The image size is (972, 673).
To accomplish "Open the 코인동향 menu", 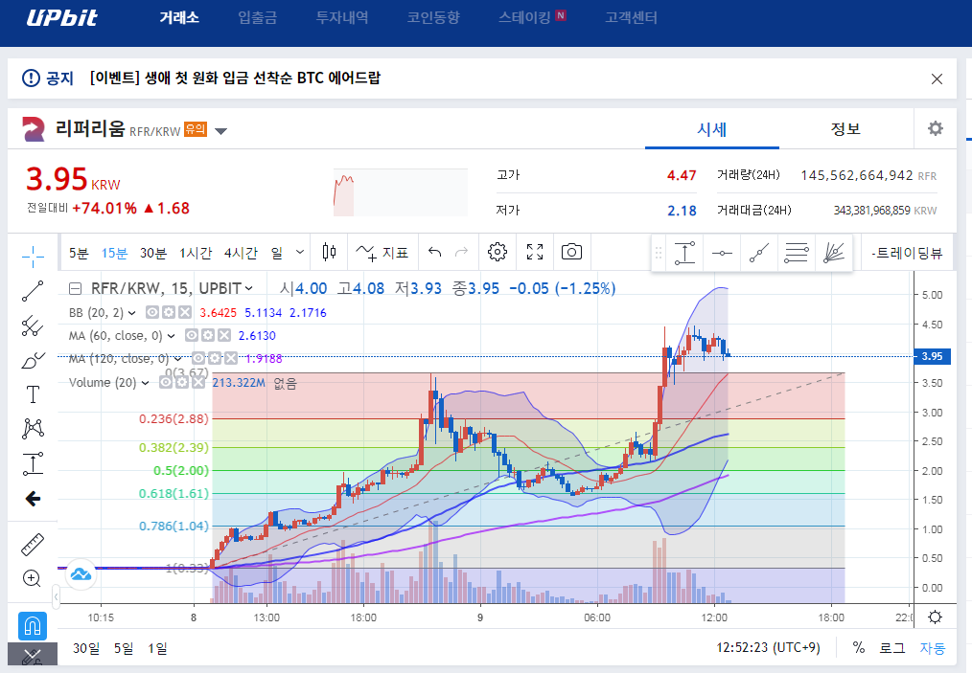I will (x=433, y=17).
